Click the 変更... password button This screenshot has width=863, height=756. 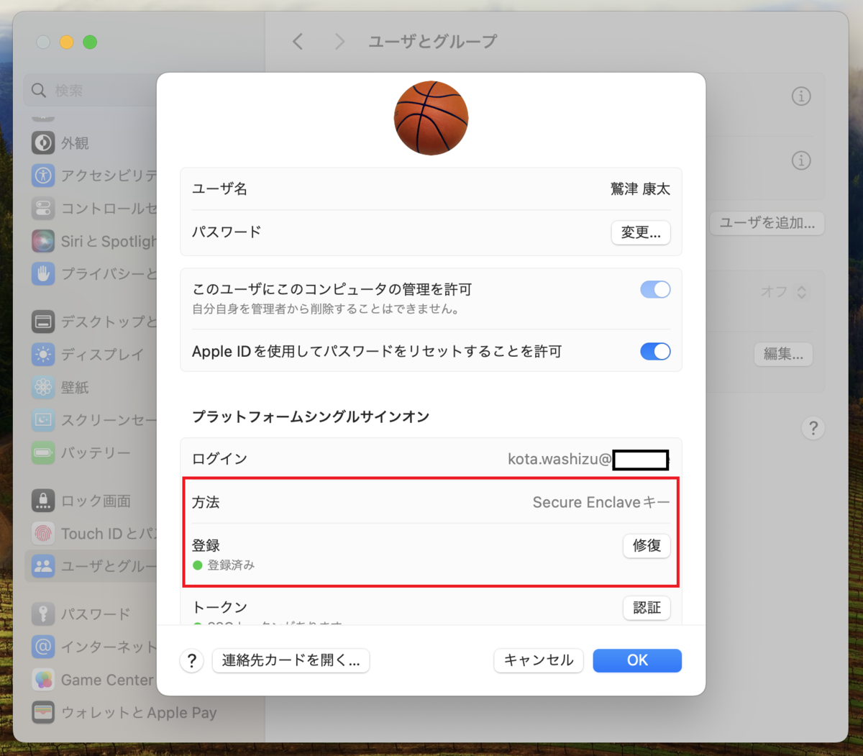pos(641,232)
